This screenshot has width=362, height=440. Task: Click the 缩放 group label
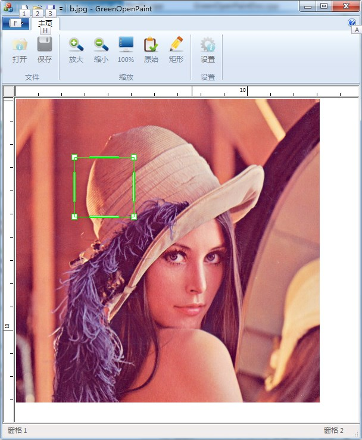tap(126, 77)
